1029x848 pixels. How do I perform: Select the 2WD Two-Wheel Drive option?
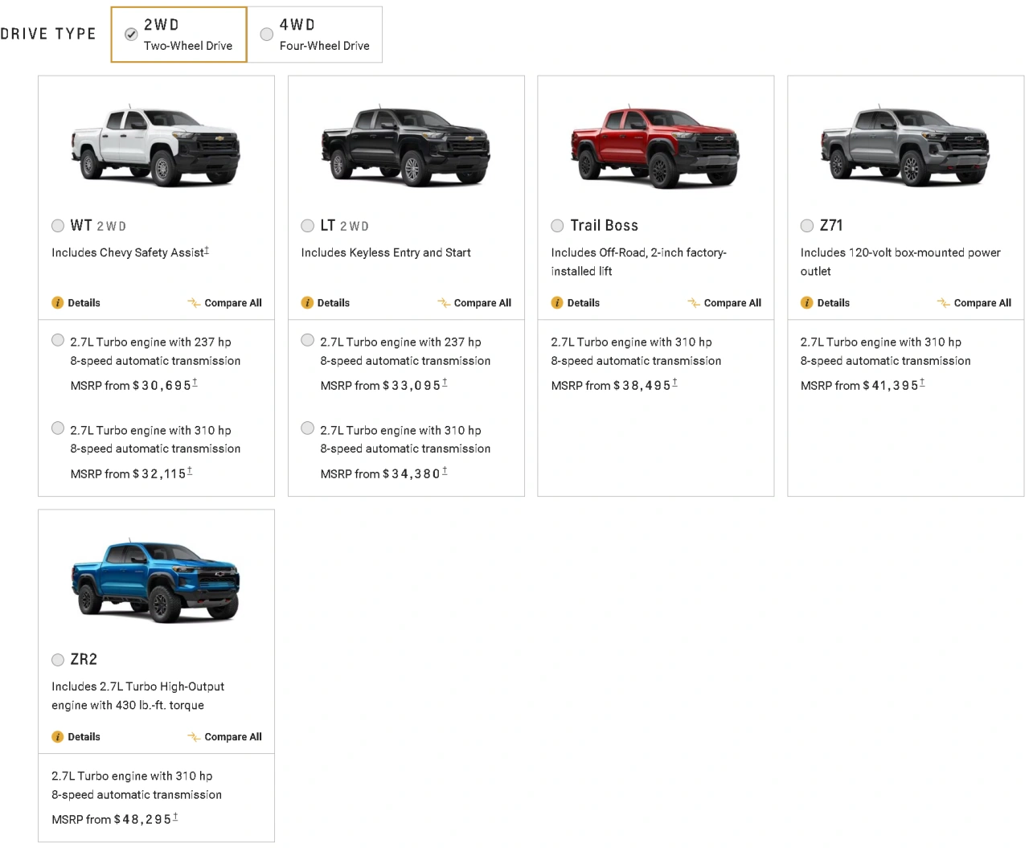coord(178,35)
